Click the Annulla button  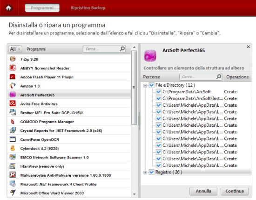203,191
